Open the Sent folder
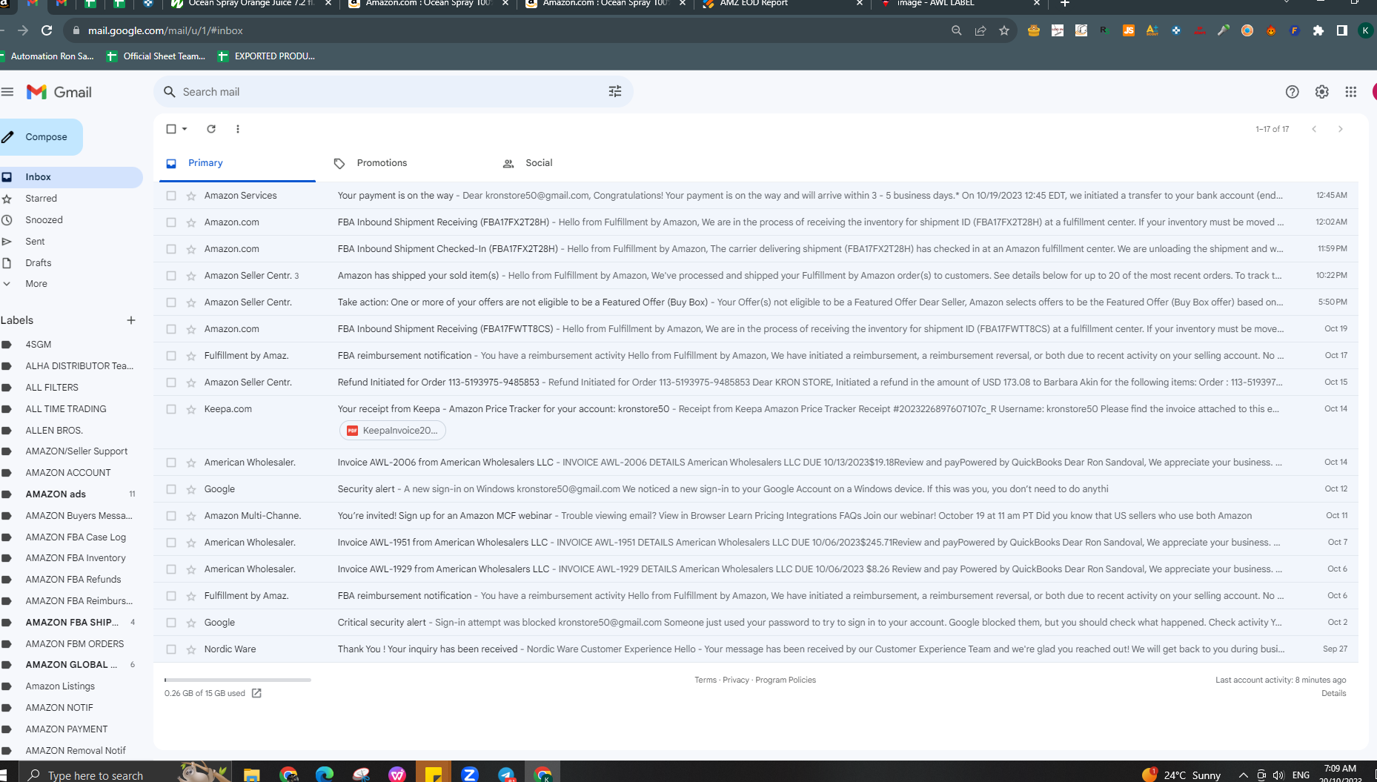The width and height of the screenshot is (1377, 782). pos(35,242)
